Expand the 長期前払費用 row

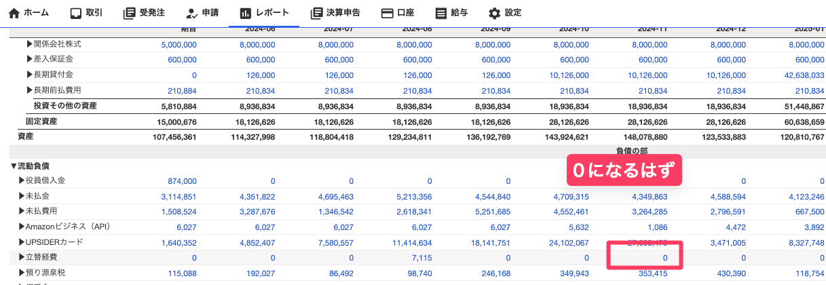click(30, 90)
